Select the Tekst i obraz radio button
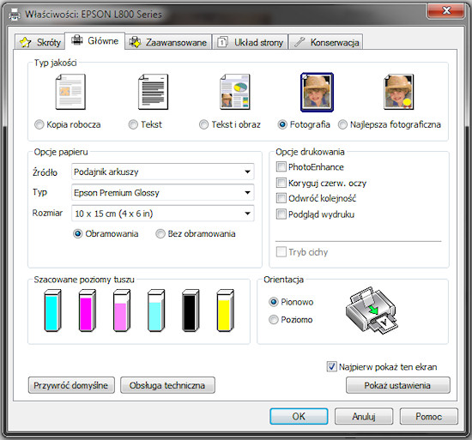The image size is (472, 440). 203,124
